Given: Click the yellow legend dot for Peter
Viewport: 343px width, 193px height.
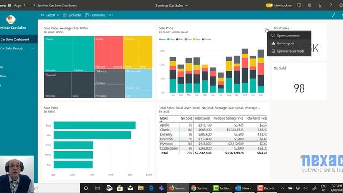Looking at the screenshot, I should pos(194,39).
